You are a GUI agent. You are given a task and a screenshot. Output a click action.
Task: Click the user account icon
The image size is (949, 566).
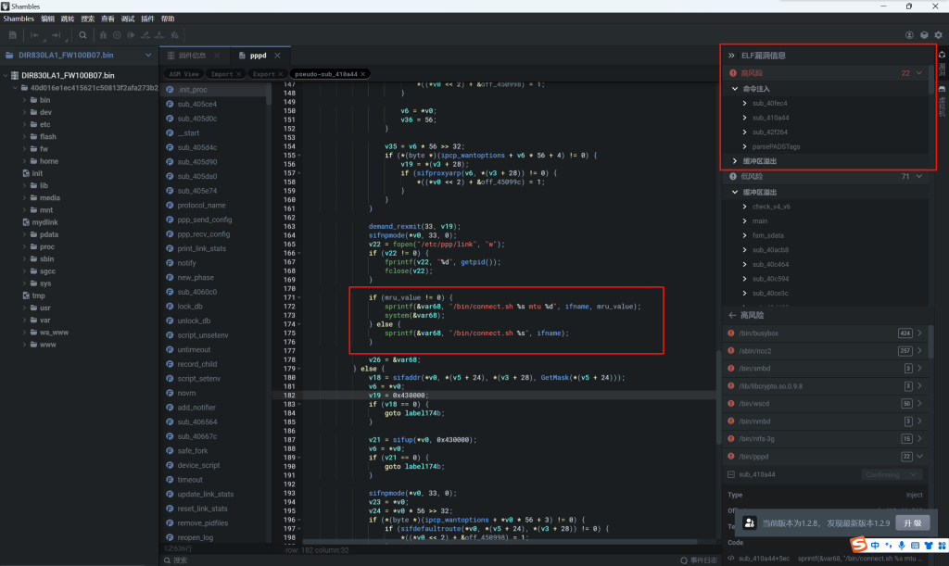(909, 35)
